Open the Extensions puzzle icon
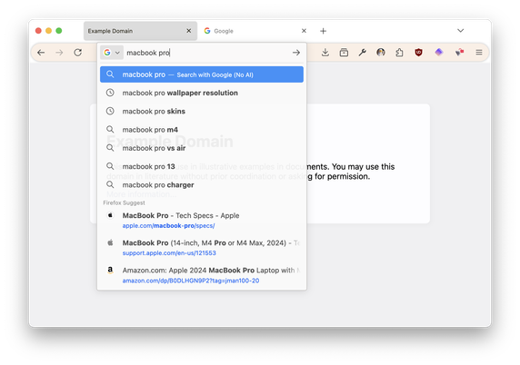The width and height of the screenshot is (520, 365). pos(400,52)
